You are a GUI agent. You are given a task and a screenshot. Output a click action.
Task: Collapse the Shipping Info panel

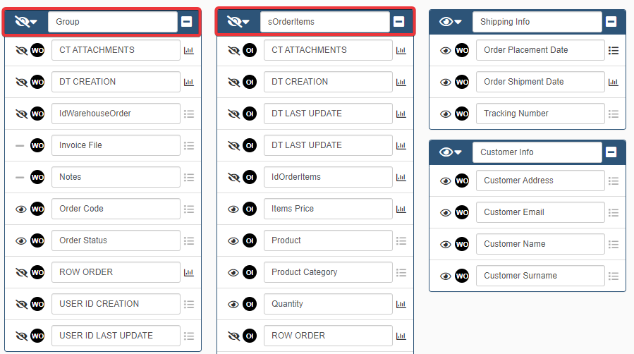(x=611, y=22)
